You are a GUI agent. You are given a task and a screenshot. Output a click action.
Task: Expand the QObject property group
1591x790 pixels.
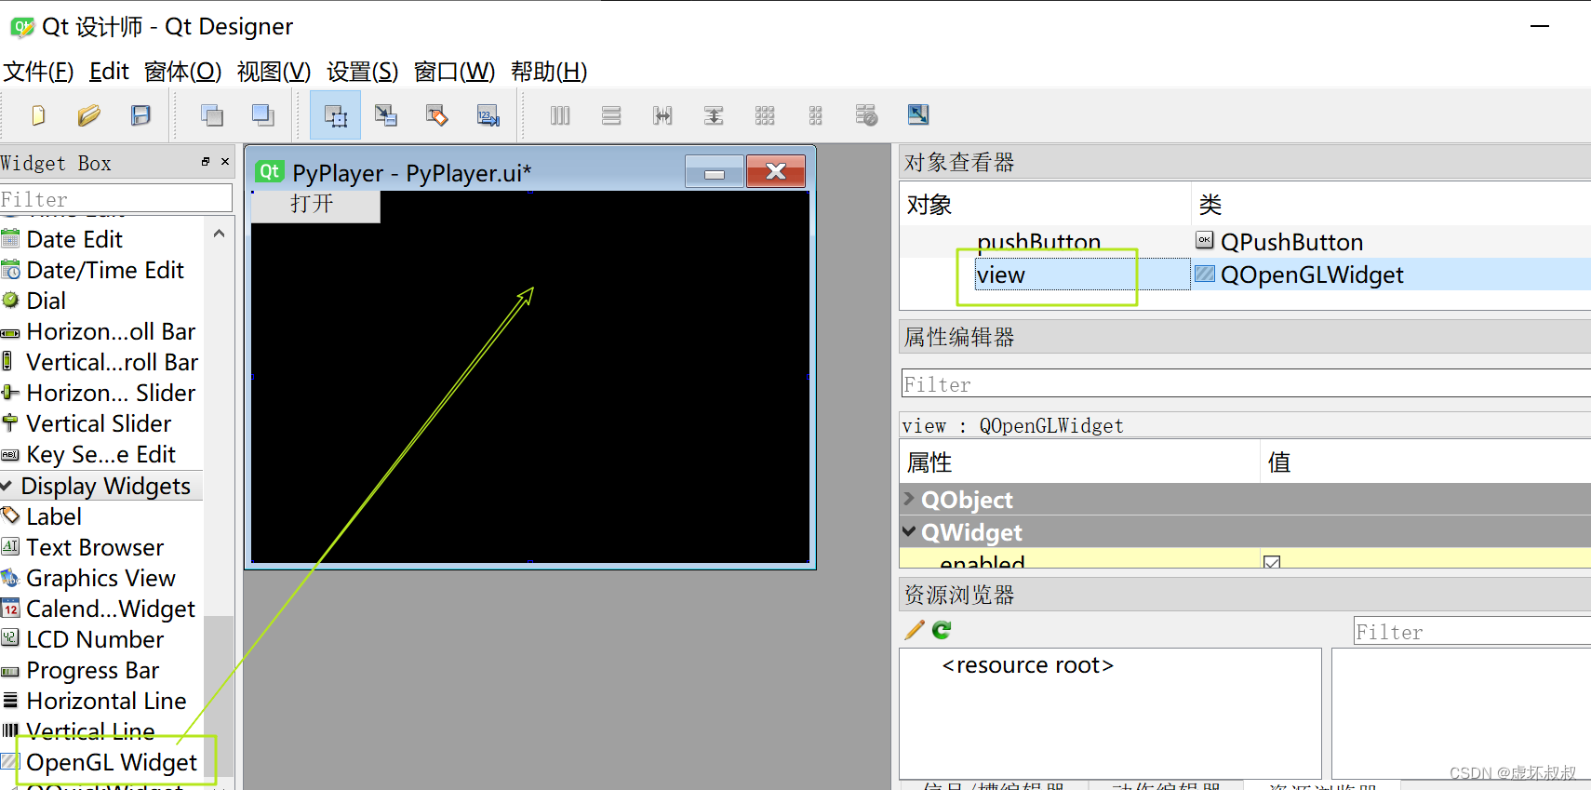pyautogui.click(x=909, y=499)
